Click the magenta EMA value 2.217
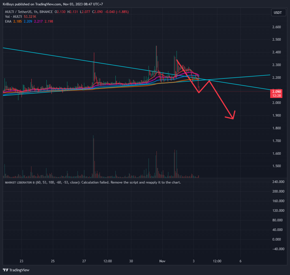The height and width of the screenshot is (275, 290). click(x=38, y=21)
